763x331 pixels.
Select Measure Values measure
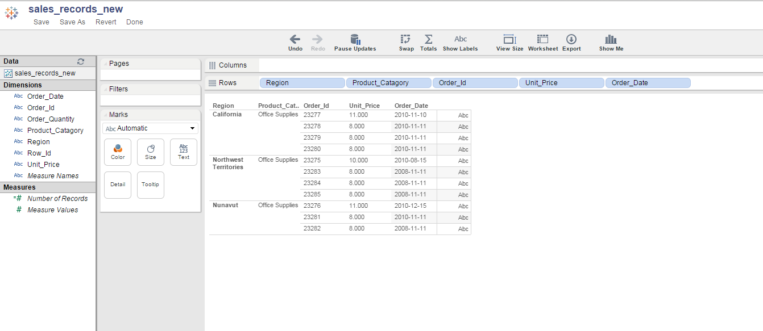[53, 210]
